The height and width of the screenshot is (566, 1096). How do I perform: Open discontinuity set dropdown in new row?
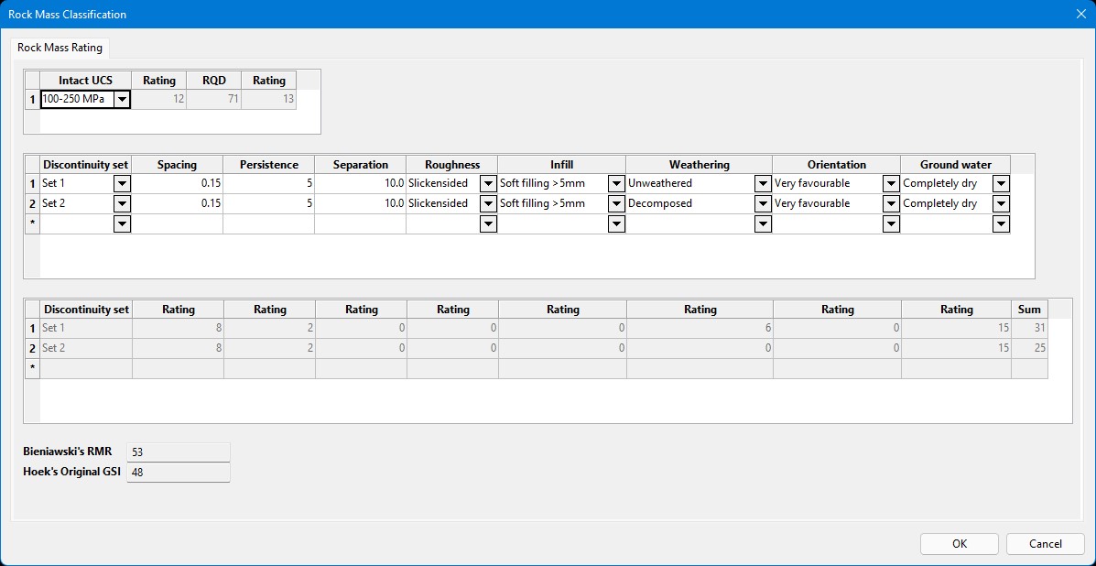(122, 223)
